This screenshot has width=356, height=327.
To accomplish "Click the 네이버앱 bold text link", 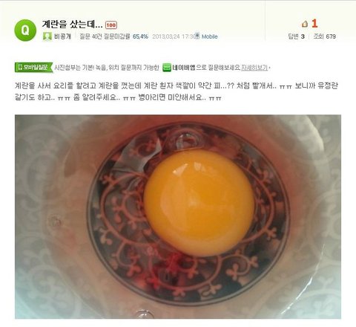I will click(x=184, y=68).
